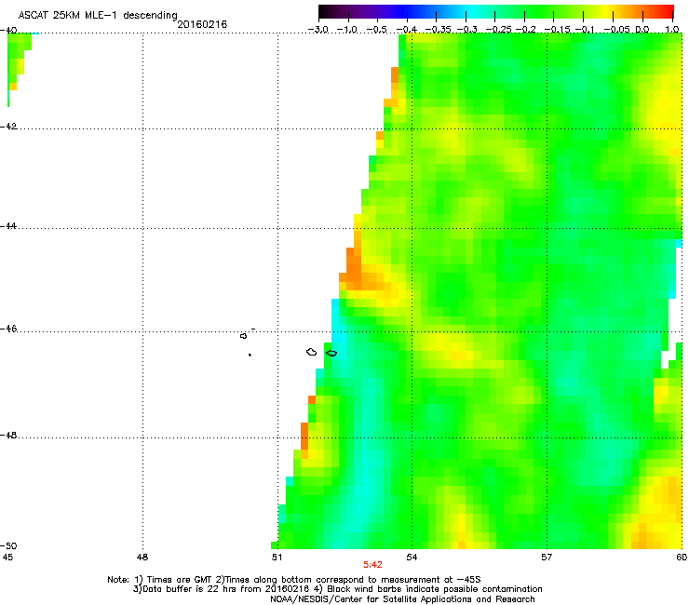The height and width of the screenshot is (605, 689).
Task: Click the 57 longitude axis label
Action: [547, 558]
